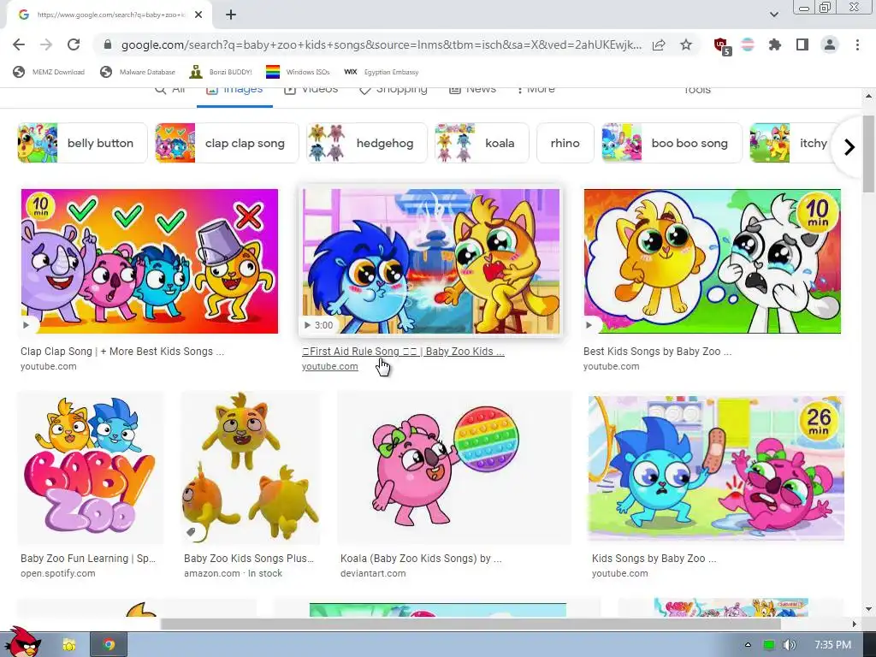Click Baby Zoo Kids Songs Plus title
The image size is (876, 657).
coord(249,558)
